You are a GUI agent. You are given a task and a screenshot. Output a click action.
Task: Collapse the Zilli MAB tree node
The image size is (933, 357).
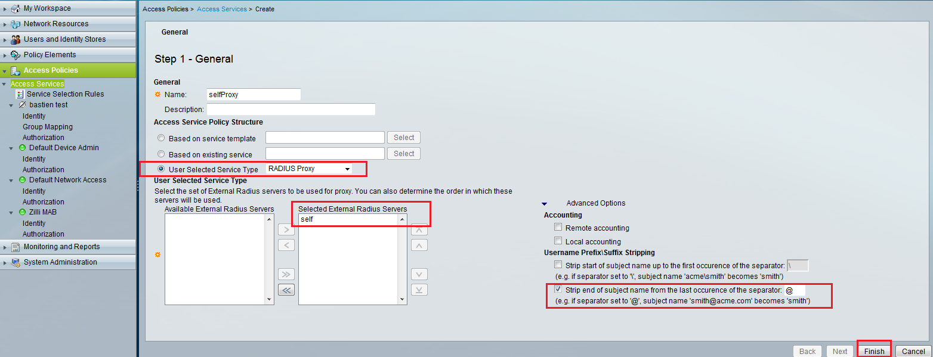[x=11, y=212]
